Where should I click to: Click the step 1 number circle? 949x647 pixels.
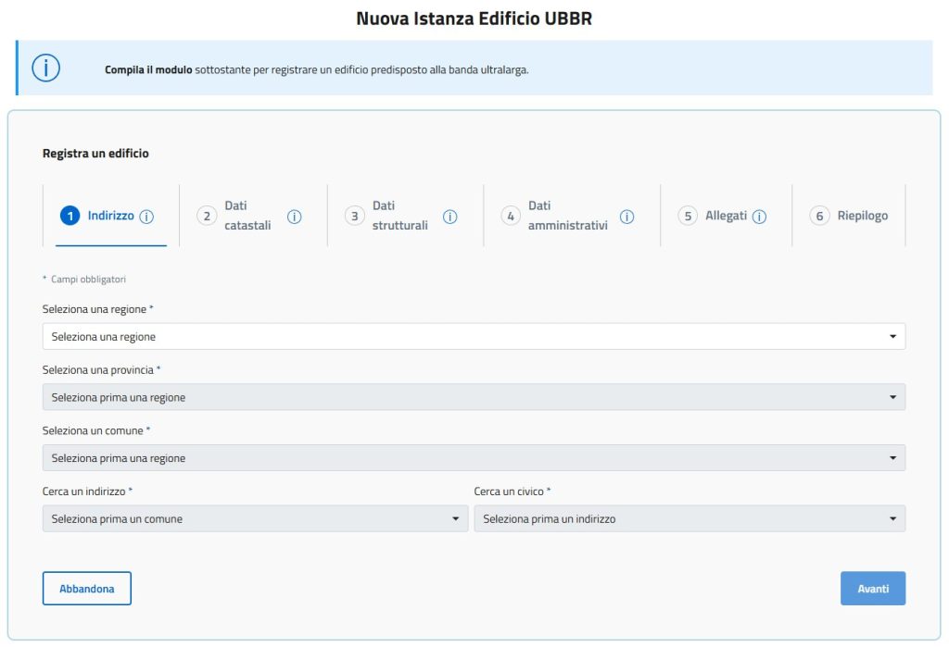point(70,216)
